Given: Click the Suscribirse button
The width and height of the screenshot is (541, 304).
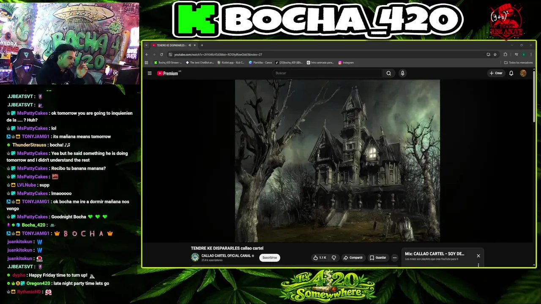Looking at the screenshot, I should (x=270, y=258).
